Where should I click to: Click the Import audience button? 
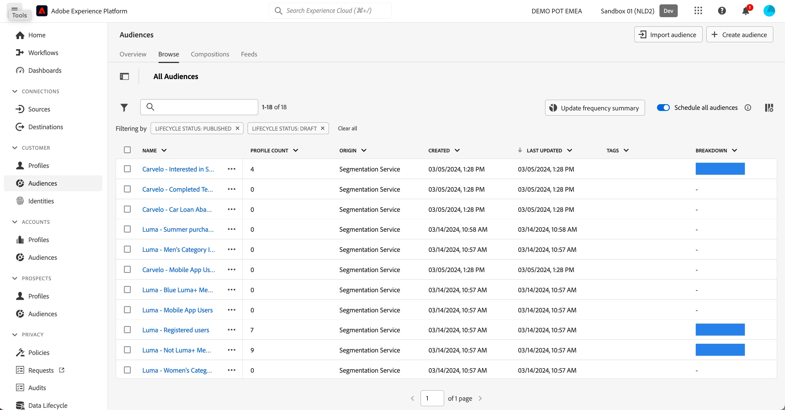point(668,35)
